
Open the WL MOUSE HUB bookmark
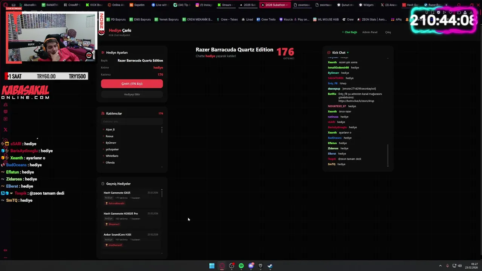(326, 20)
